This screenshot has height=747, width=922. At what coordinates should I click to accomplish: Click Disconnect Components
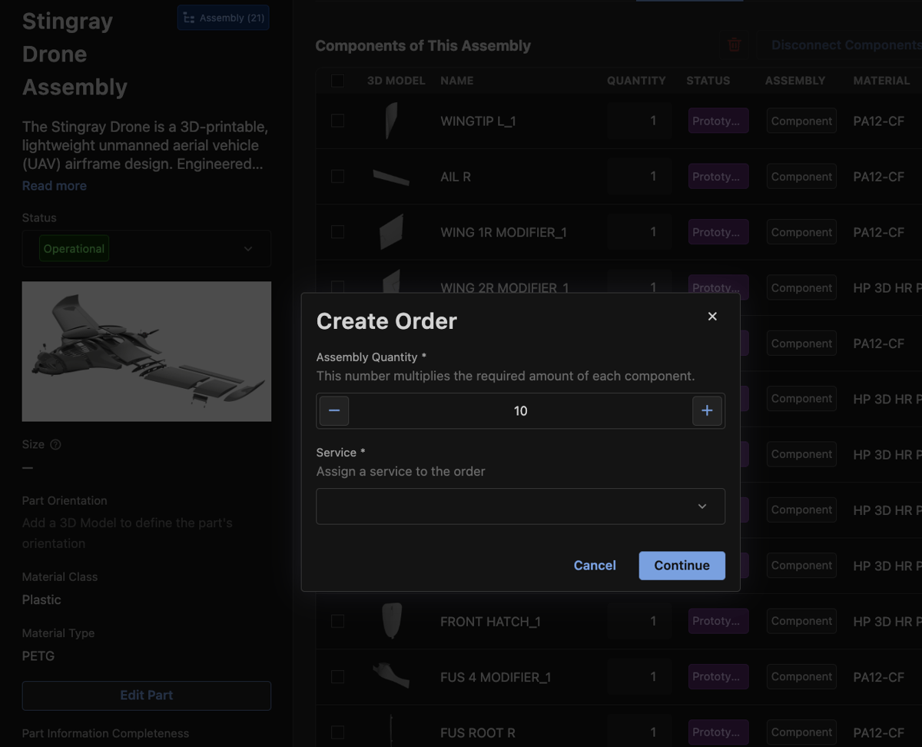click(x=846, y=45)
